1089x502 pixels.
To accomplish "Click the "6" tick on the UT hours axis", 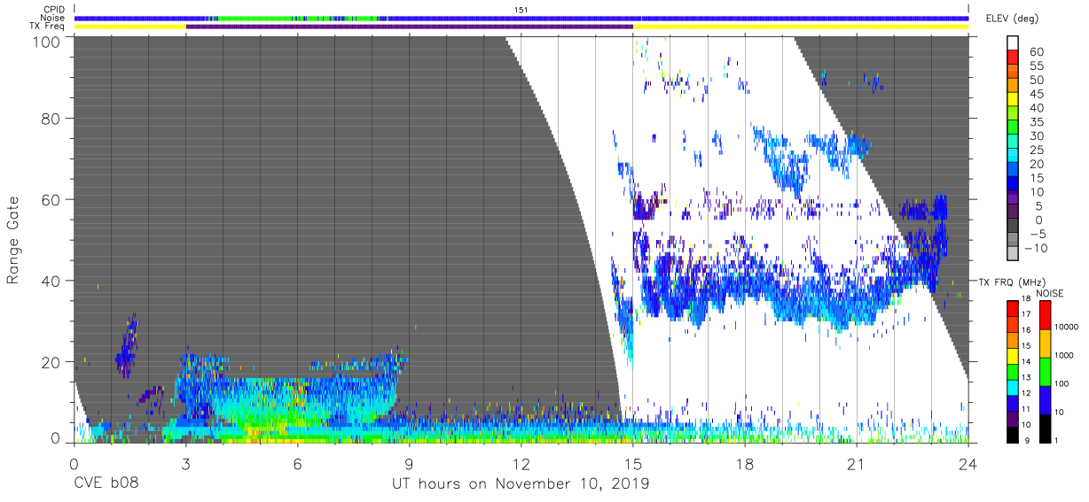I will 297,463.
